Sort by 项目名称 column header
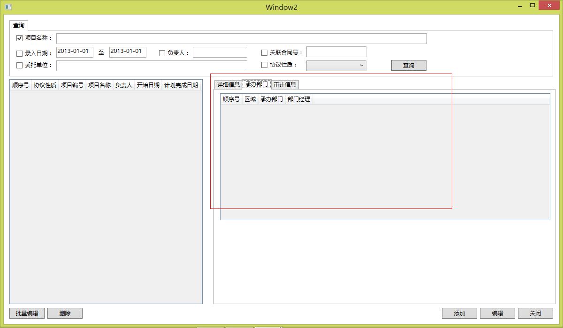563x328 pixels. 99,85
